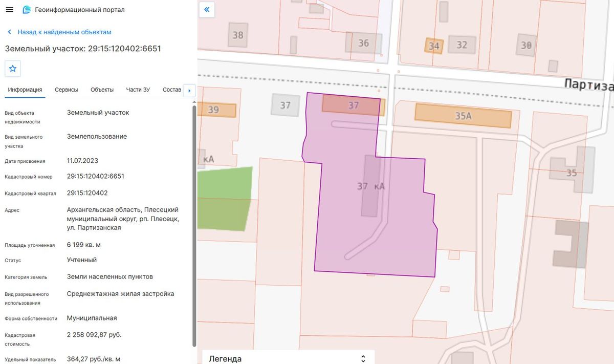Click the value Среднеэтажная жилая застройка

point(121,294)
